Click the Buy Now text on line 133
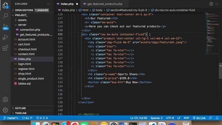The height and width of the screenshot is (125, 222). point(132,82)
